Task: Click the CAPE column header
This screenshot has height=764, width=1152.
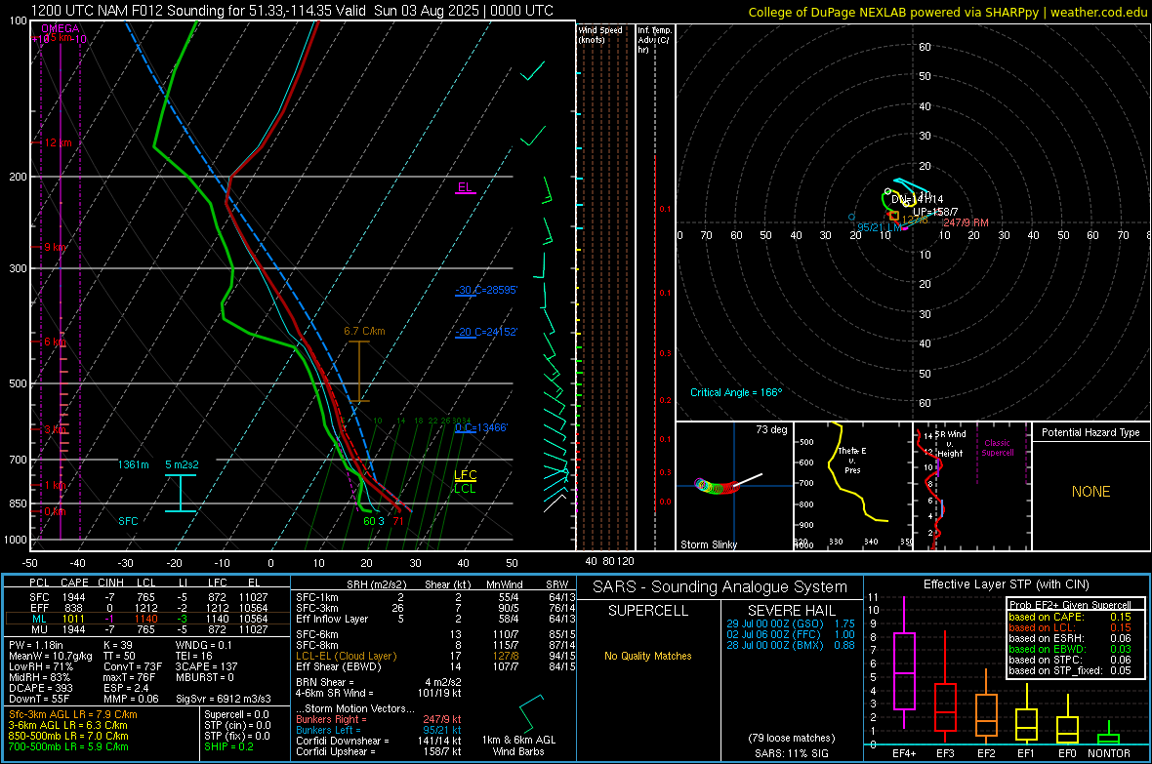Action: 74,583
